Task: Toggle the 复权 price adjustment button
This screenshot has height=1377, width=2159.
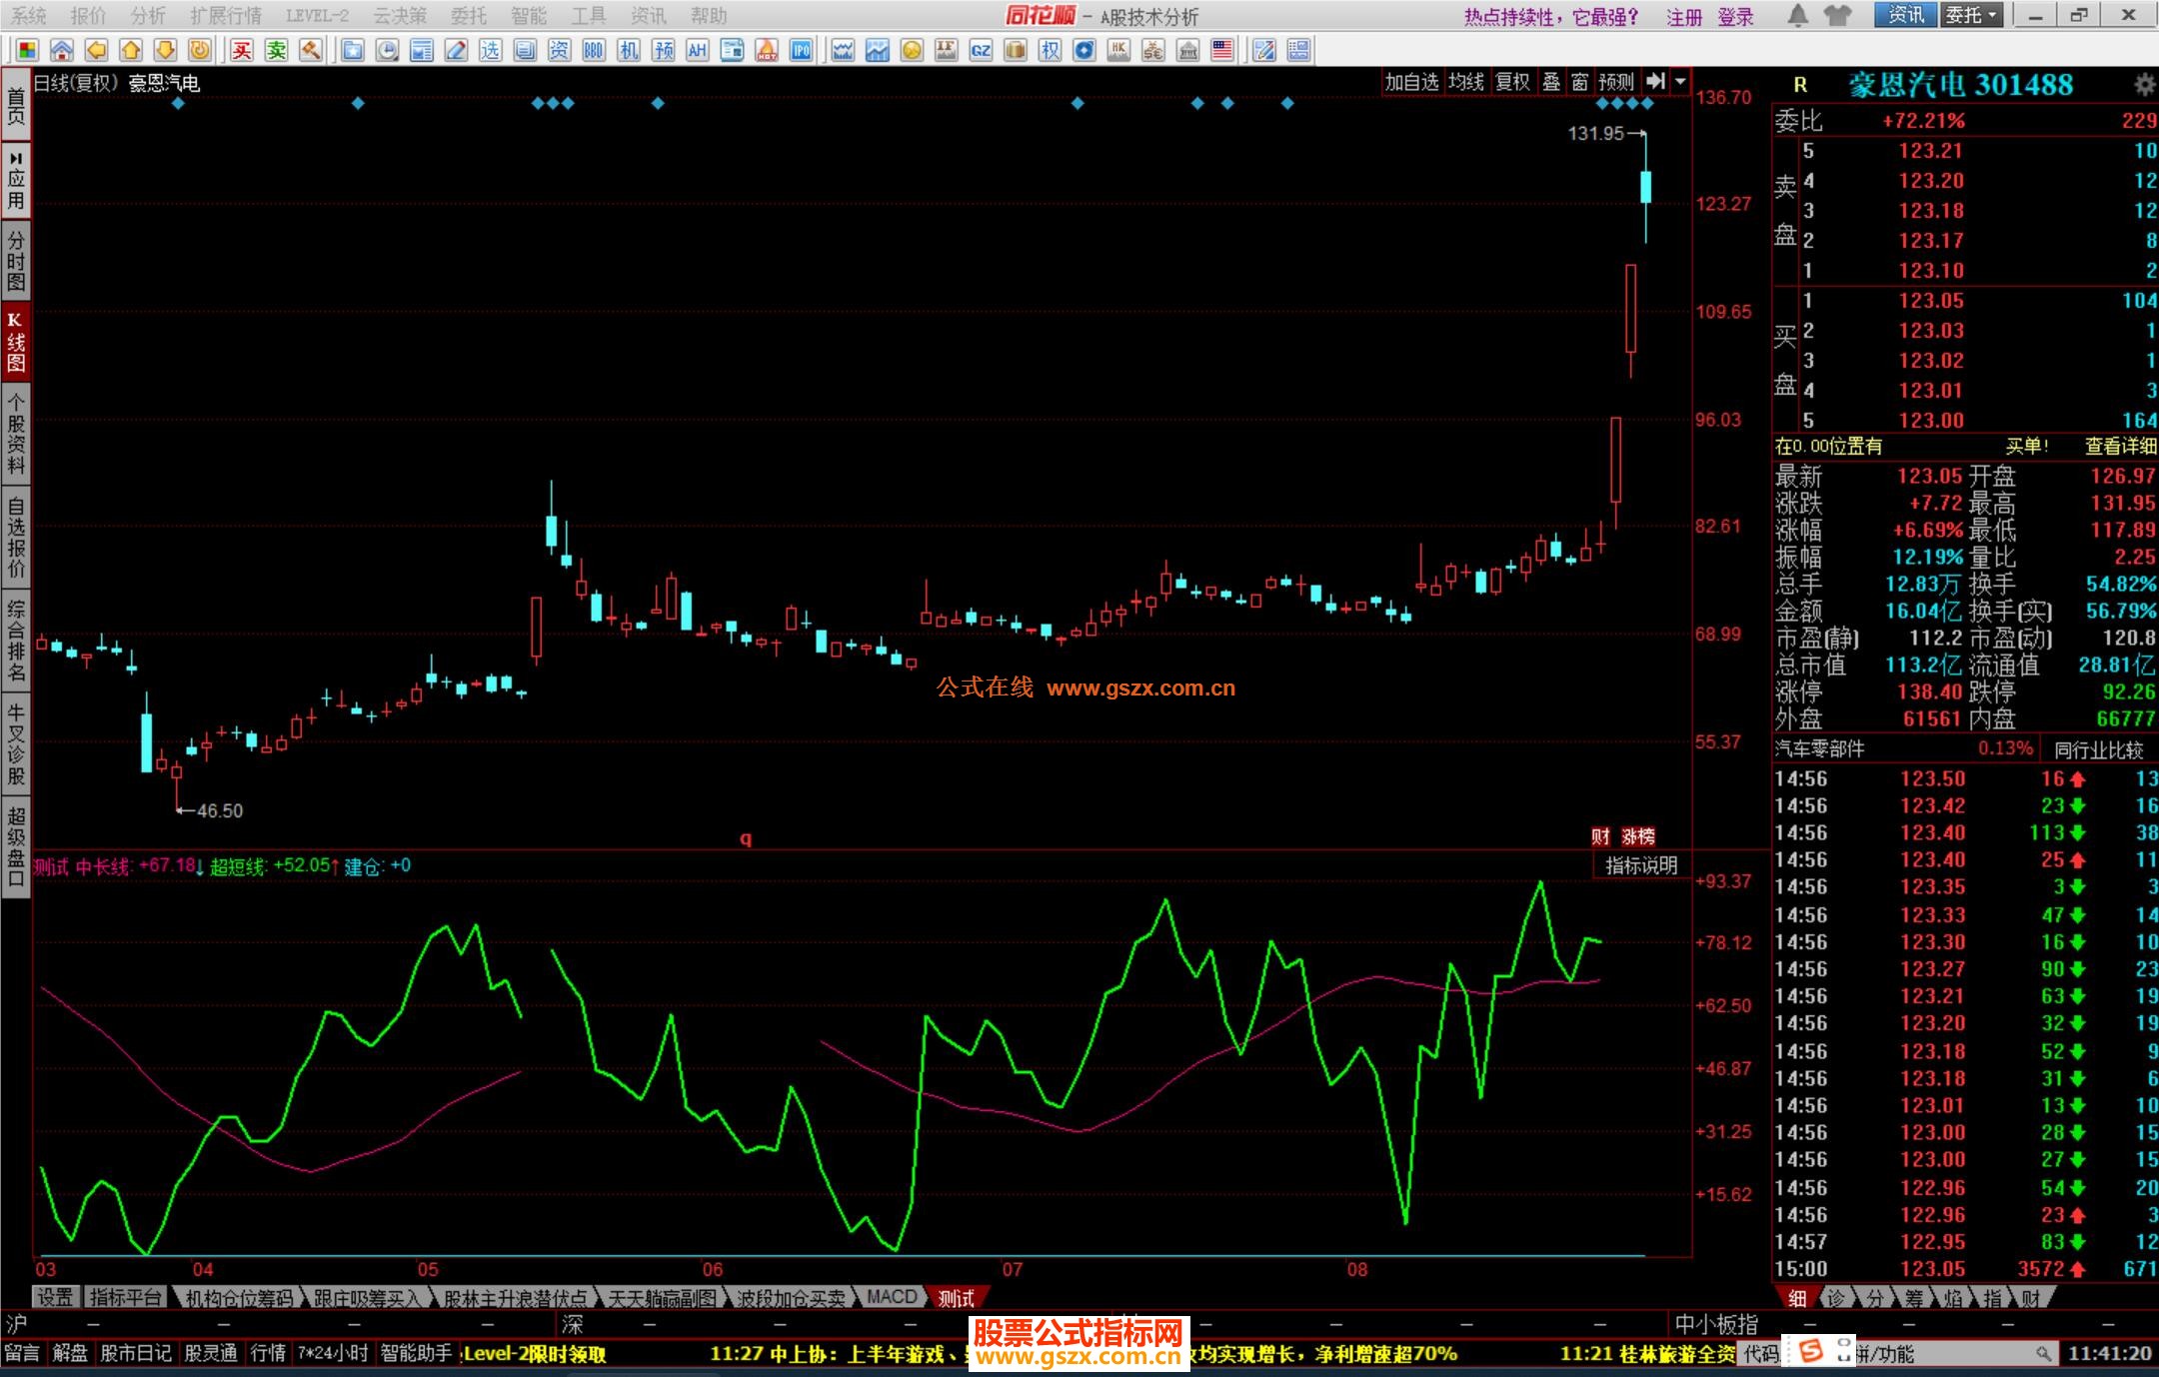Action: coord(1512,82)
